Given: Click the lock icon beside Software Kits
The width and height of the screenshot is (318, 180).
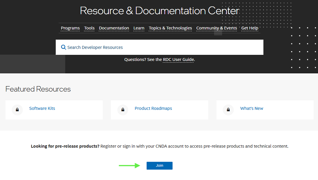Looking at the screenshot, I should tap(17, 110).
